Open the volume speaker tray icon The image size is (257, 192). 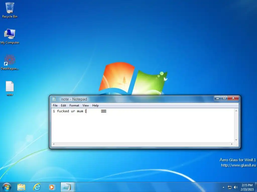(x=235, y=187)
